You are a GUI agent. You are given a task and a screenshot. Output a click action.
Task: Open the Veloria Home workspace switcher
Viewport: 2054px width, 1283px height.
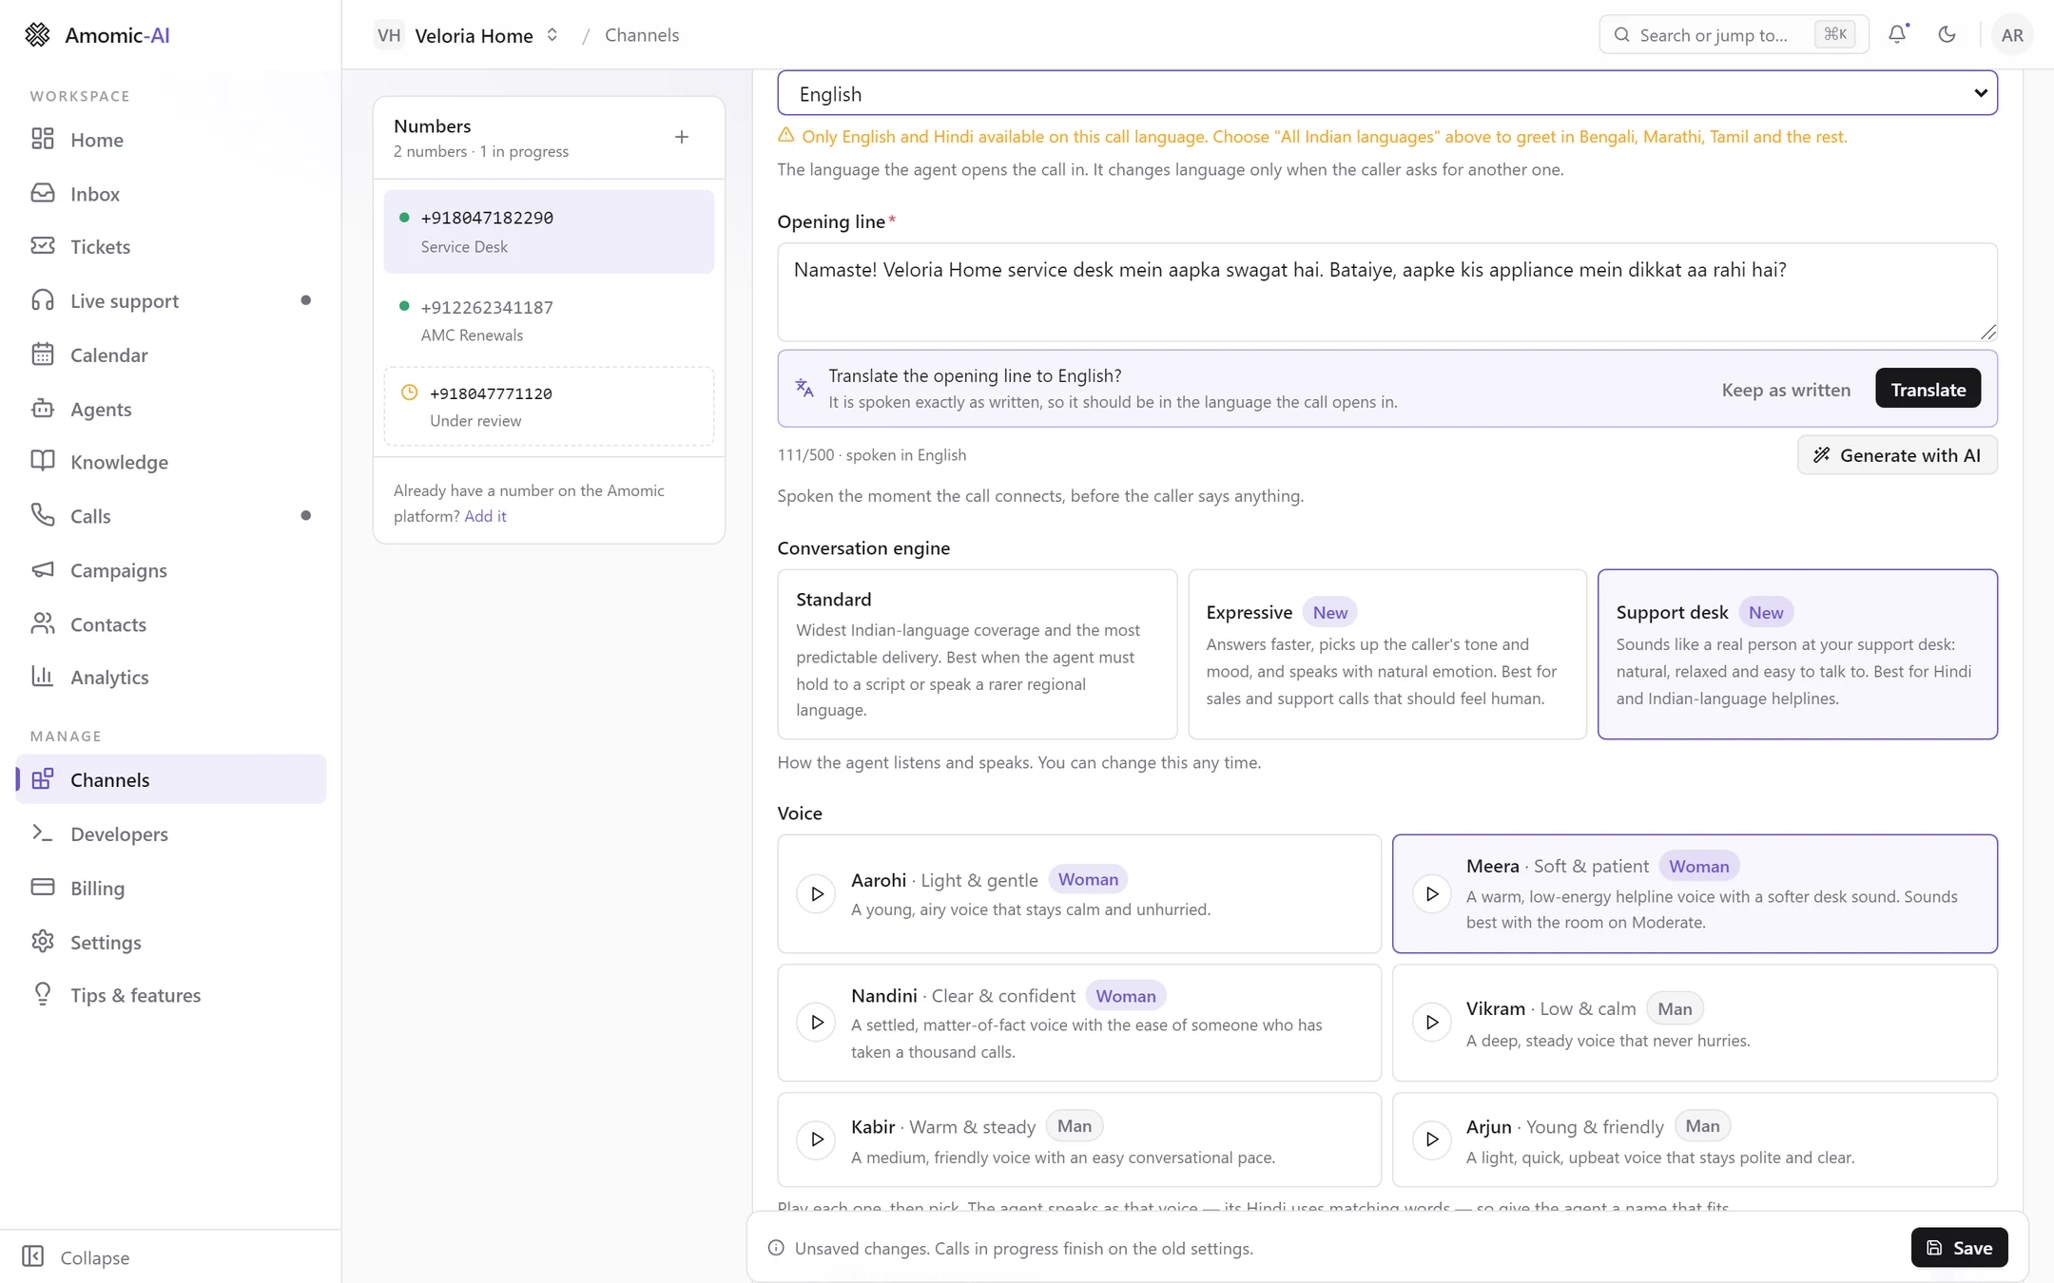(x=467, y=35)
